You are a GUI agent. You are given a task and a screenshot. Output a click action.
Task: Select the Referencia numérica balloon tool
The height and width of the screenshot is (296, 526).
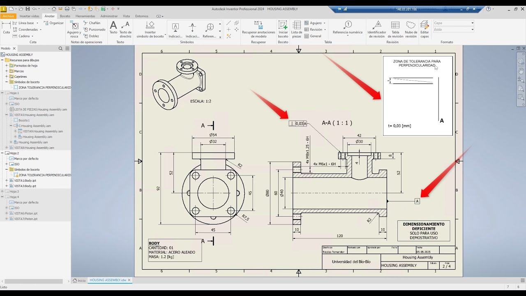point(348,28)
